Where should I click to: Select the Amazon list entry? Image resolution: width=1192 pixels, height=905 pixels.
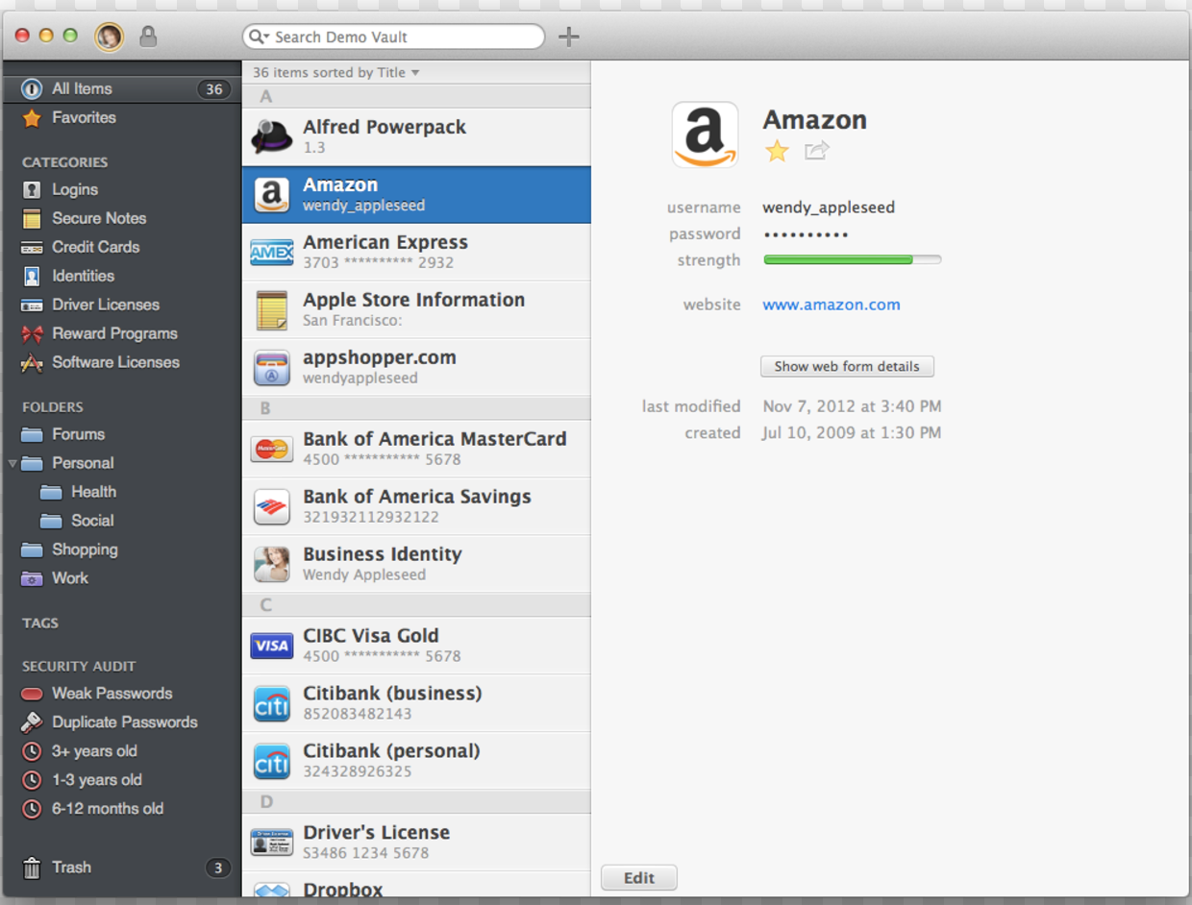pos(416,195)
